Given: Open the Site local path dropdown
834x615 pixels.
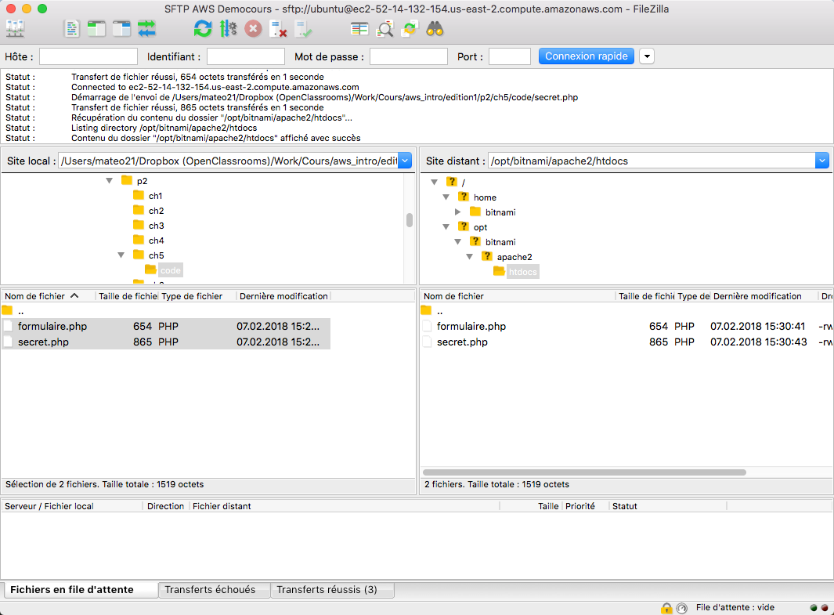Looking at the screenshot, I should pyautogui.click(x=405, y=161).
